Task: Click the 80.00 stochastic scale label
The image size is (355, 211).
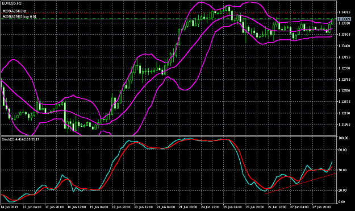Action: click(343, 150)
